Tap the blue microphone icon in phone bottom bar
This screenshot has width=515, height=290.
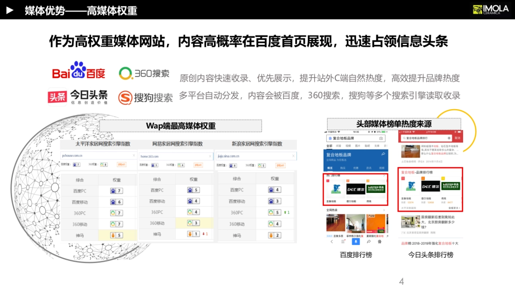tap(355, 242)
